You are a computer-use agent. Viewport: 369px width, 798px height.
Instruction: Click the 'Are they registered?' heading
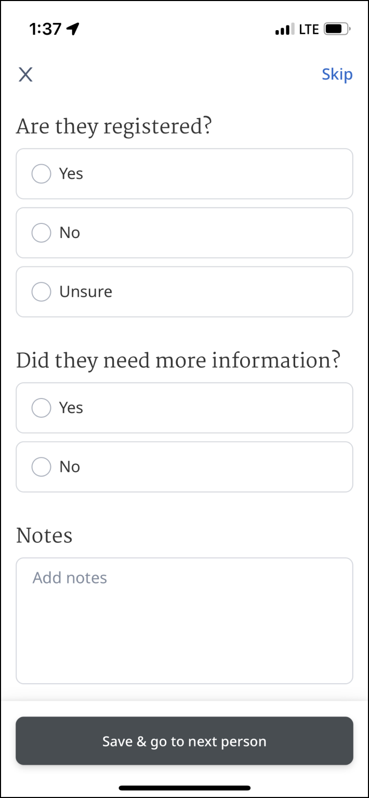coord(114,127)
